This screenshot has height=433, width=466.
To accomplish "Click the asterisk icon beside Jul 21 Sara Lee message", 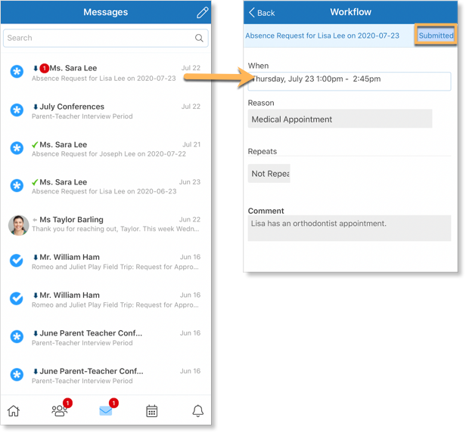I will (x=17, y=148).
